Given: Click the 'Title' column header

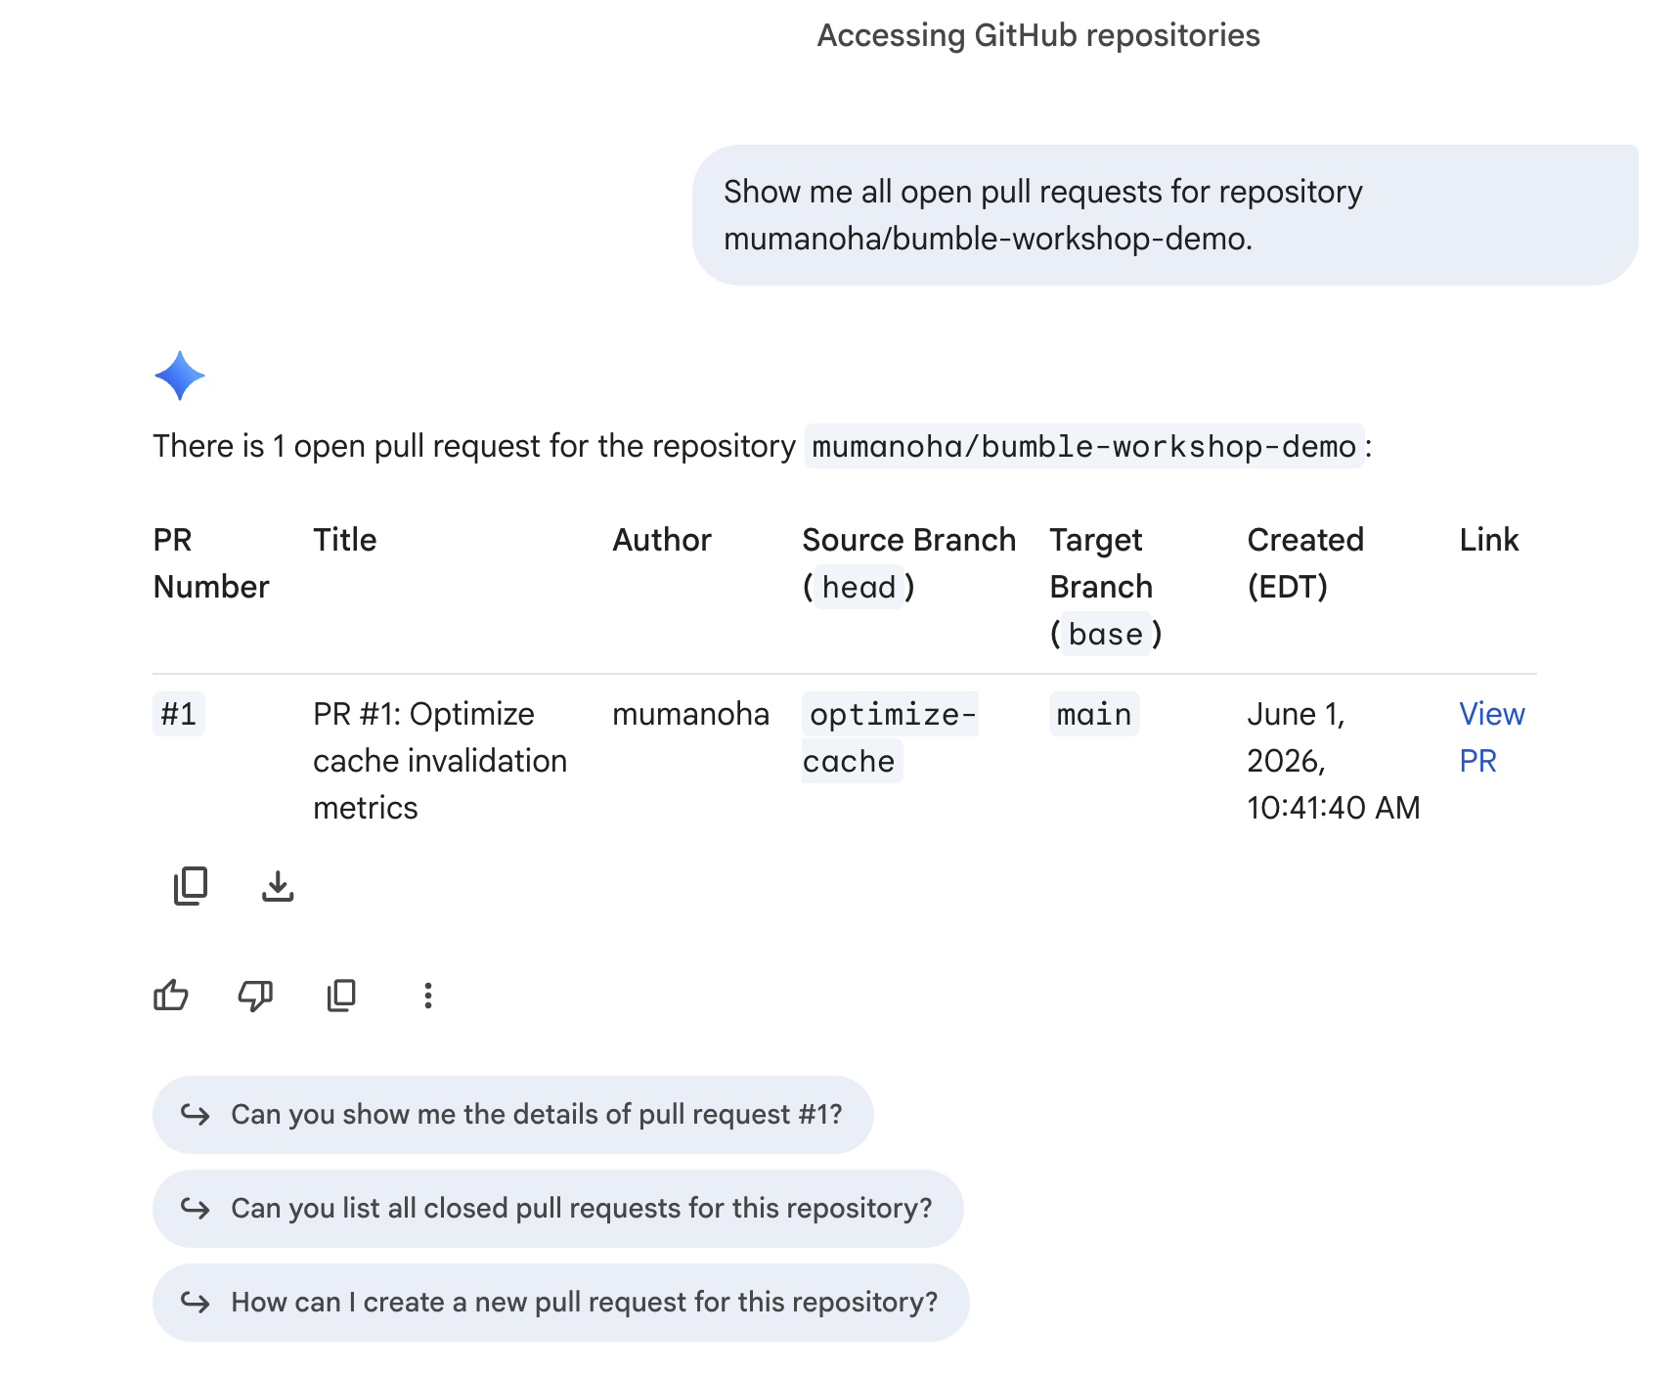Looking at the screenshot, I should pyautogui.click(x=344, y=540).
